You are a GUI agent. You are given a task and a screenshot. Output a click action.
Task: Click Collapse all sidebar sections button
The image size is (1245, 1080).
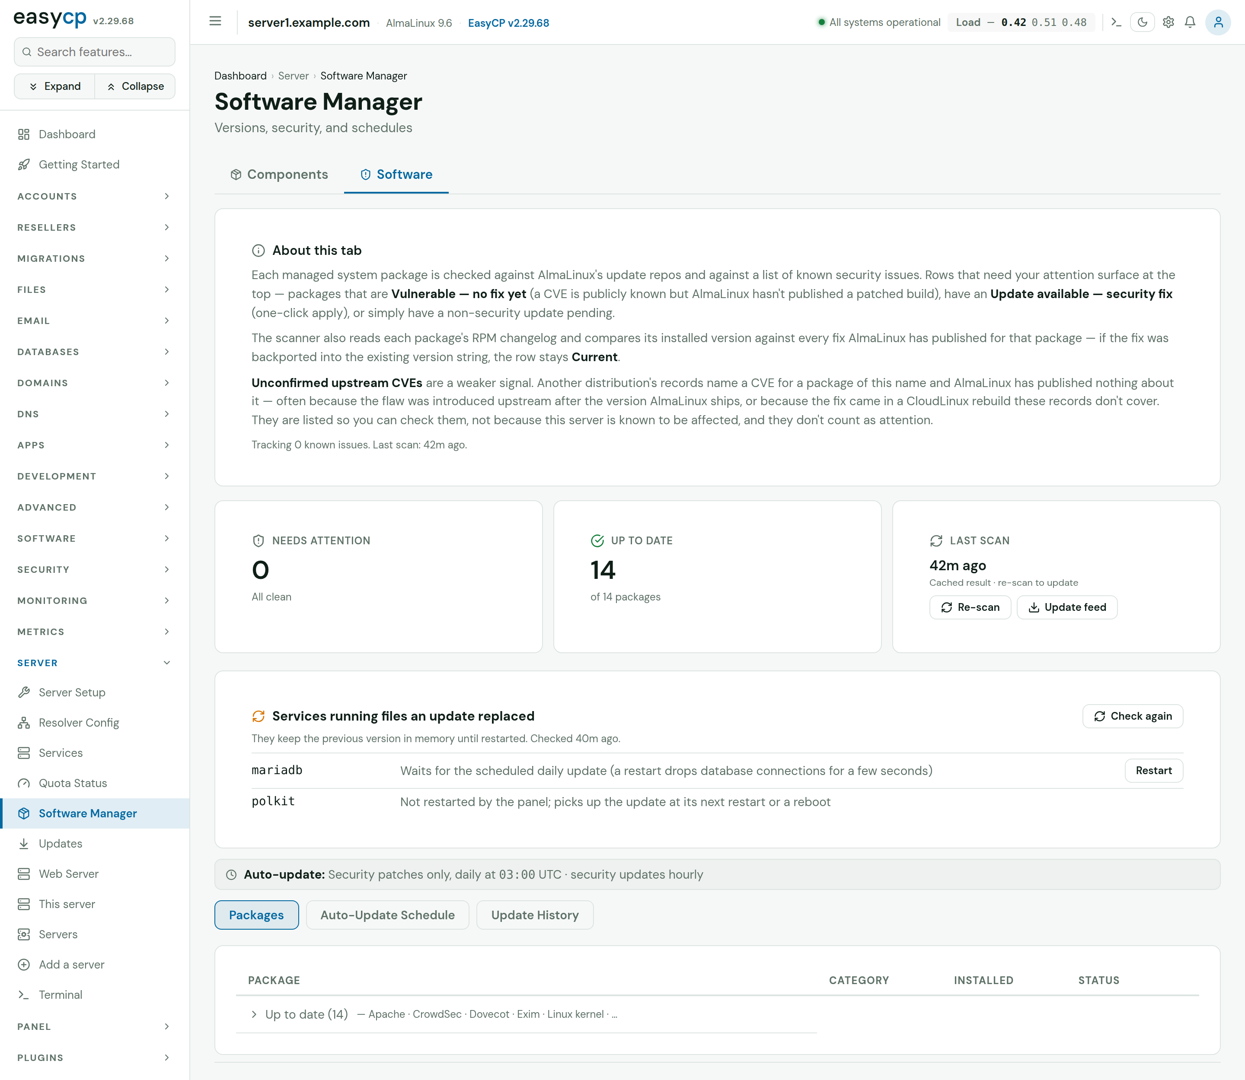[135, 86]
